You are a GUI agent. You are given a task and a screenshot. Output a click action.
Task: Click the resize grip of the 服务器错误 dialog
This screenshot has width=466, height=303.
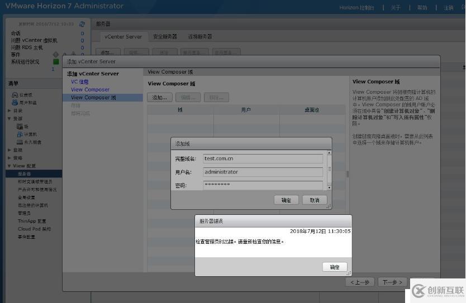coord(349,273)
